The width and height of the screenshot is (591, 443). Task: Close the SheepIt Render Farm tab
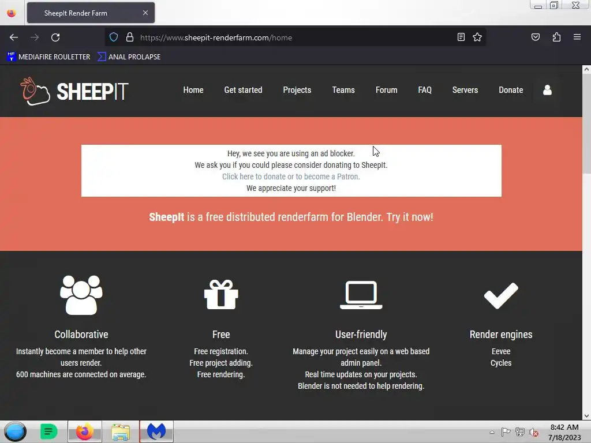click(145, 13)
